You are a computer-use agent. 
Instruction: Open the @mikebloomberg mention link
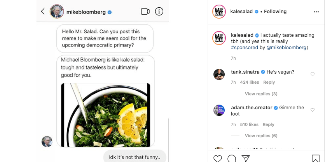pos(287,48)
